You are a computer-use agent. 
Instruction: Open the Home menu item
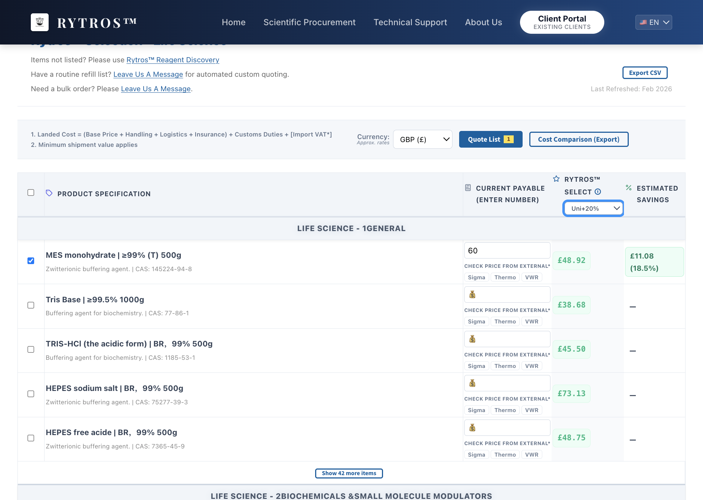[233, 22]
